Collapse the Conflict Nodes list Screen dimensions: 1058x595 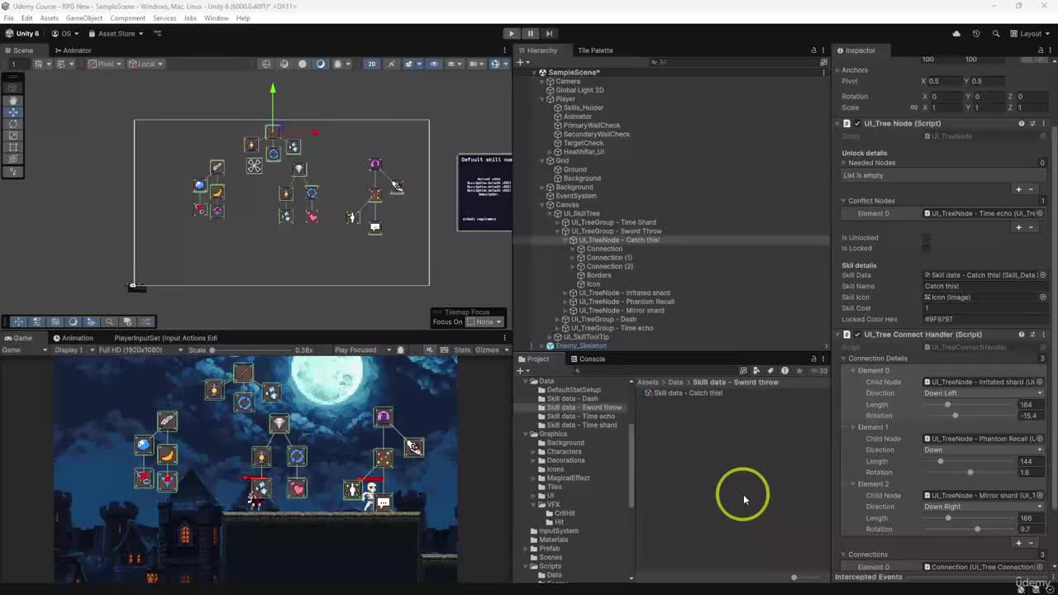coord(844,201)
